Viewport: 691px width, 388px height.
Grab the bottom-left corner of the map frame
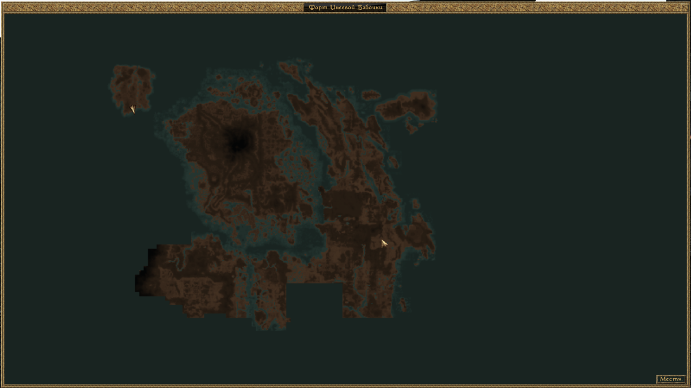tap(3, 385)
